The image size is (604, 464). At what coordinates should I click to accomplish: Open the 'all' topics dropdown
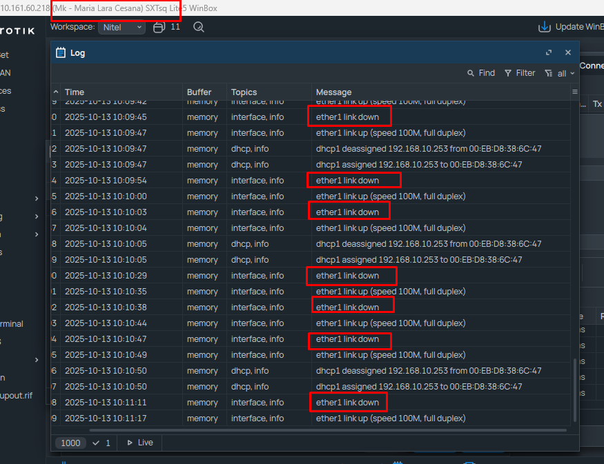click(x=560, y=73)
